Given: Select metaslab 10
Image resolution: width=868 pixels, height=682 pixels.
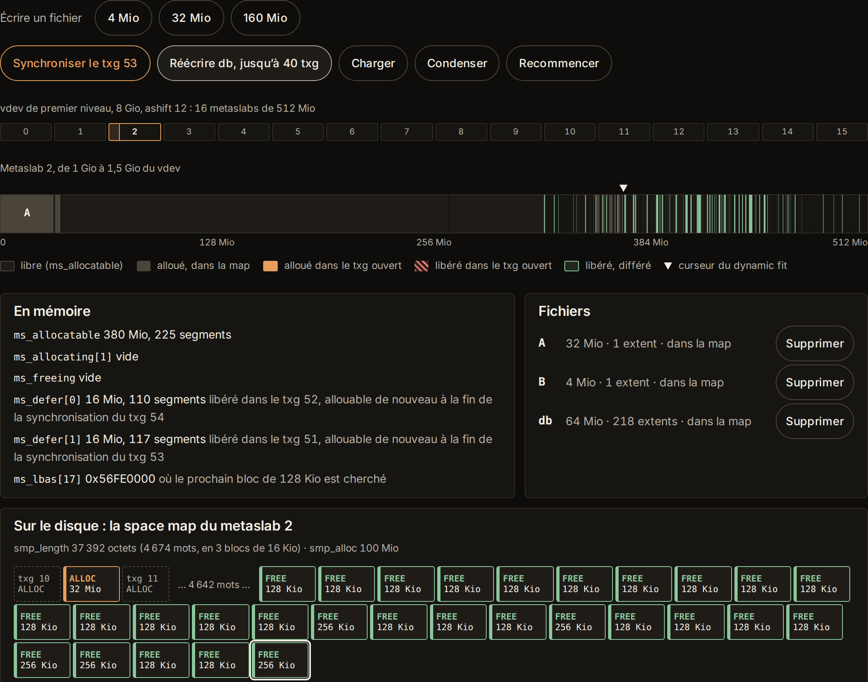Looking at the screenshot, I should coord(570,132).
